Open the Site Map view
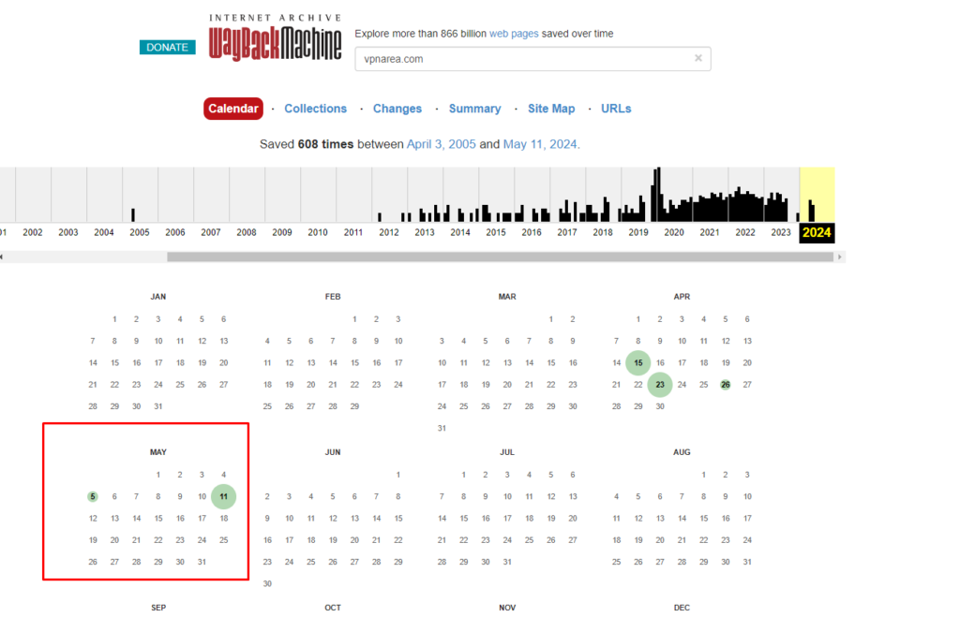 pyautogui.click(x=551, y=108)
